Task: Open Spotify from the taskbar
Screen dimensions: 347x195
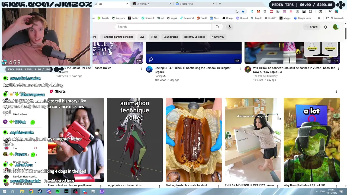Action: (57, 191)
